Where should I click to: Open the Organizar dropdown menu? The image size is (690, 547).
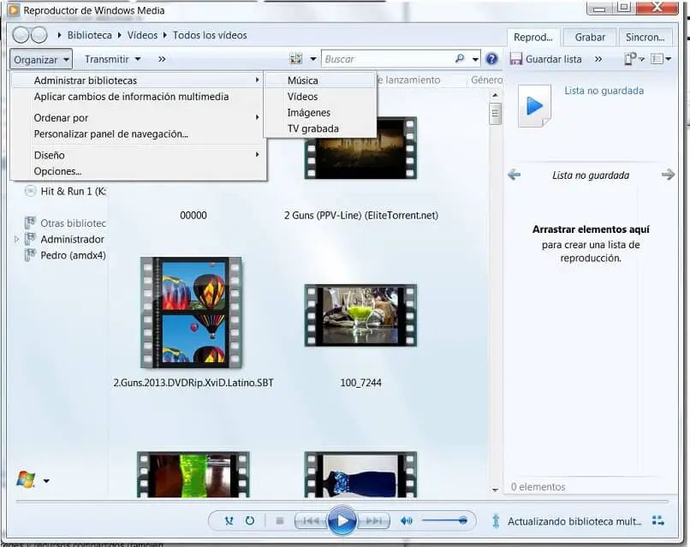[41, 59]
